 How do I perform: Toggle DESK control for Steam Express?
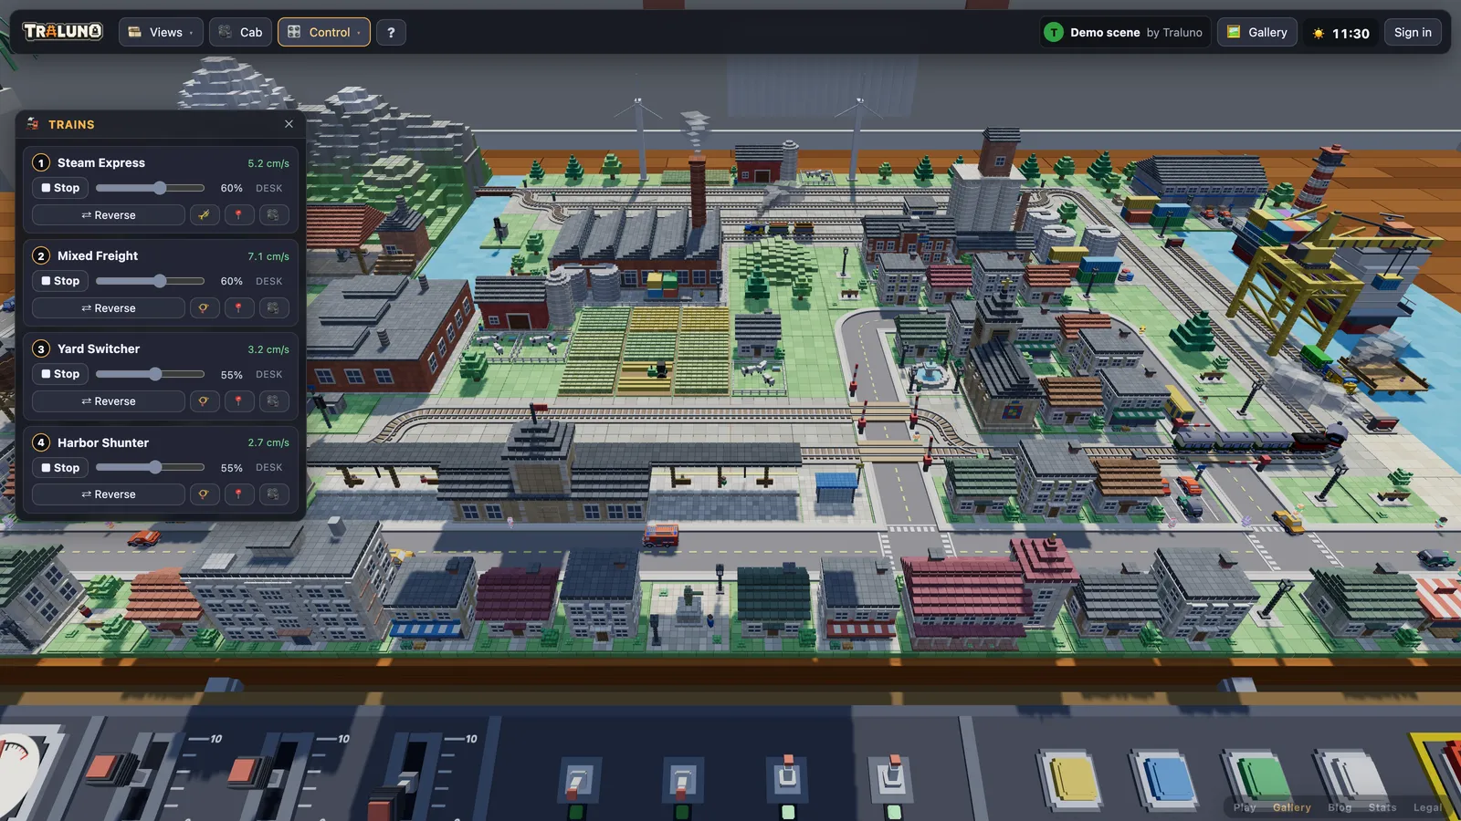(x=269, y=188)
